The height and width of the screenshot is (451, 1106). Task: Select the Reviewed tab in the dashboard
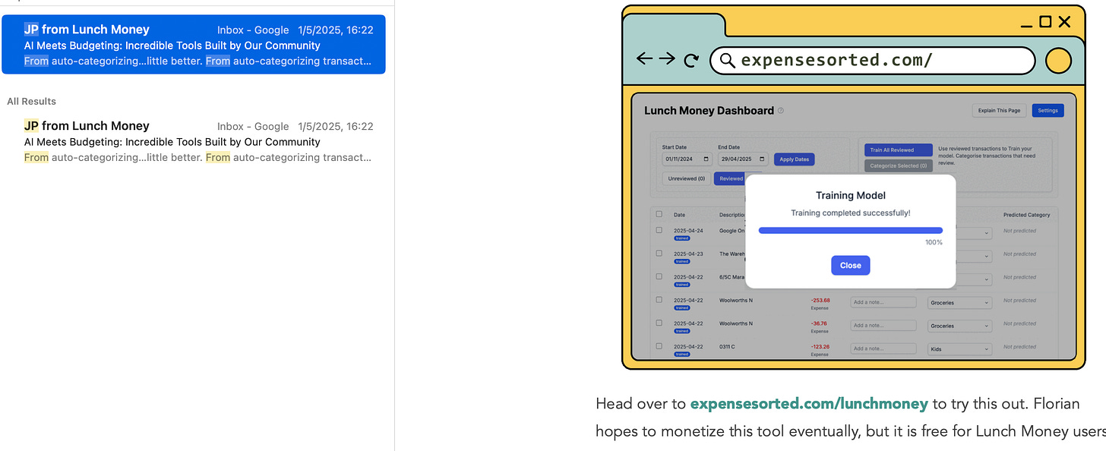730,179
